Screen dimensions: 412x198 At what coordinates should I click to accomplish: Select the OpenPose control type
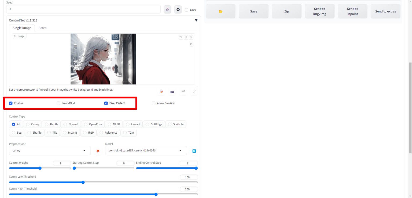point(93,124)
